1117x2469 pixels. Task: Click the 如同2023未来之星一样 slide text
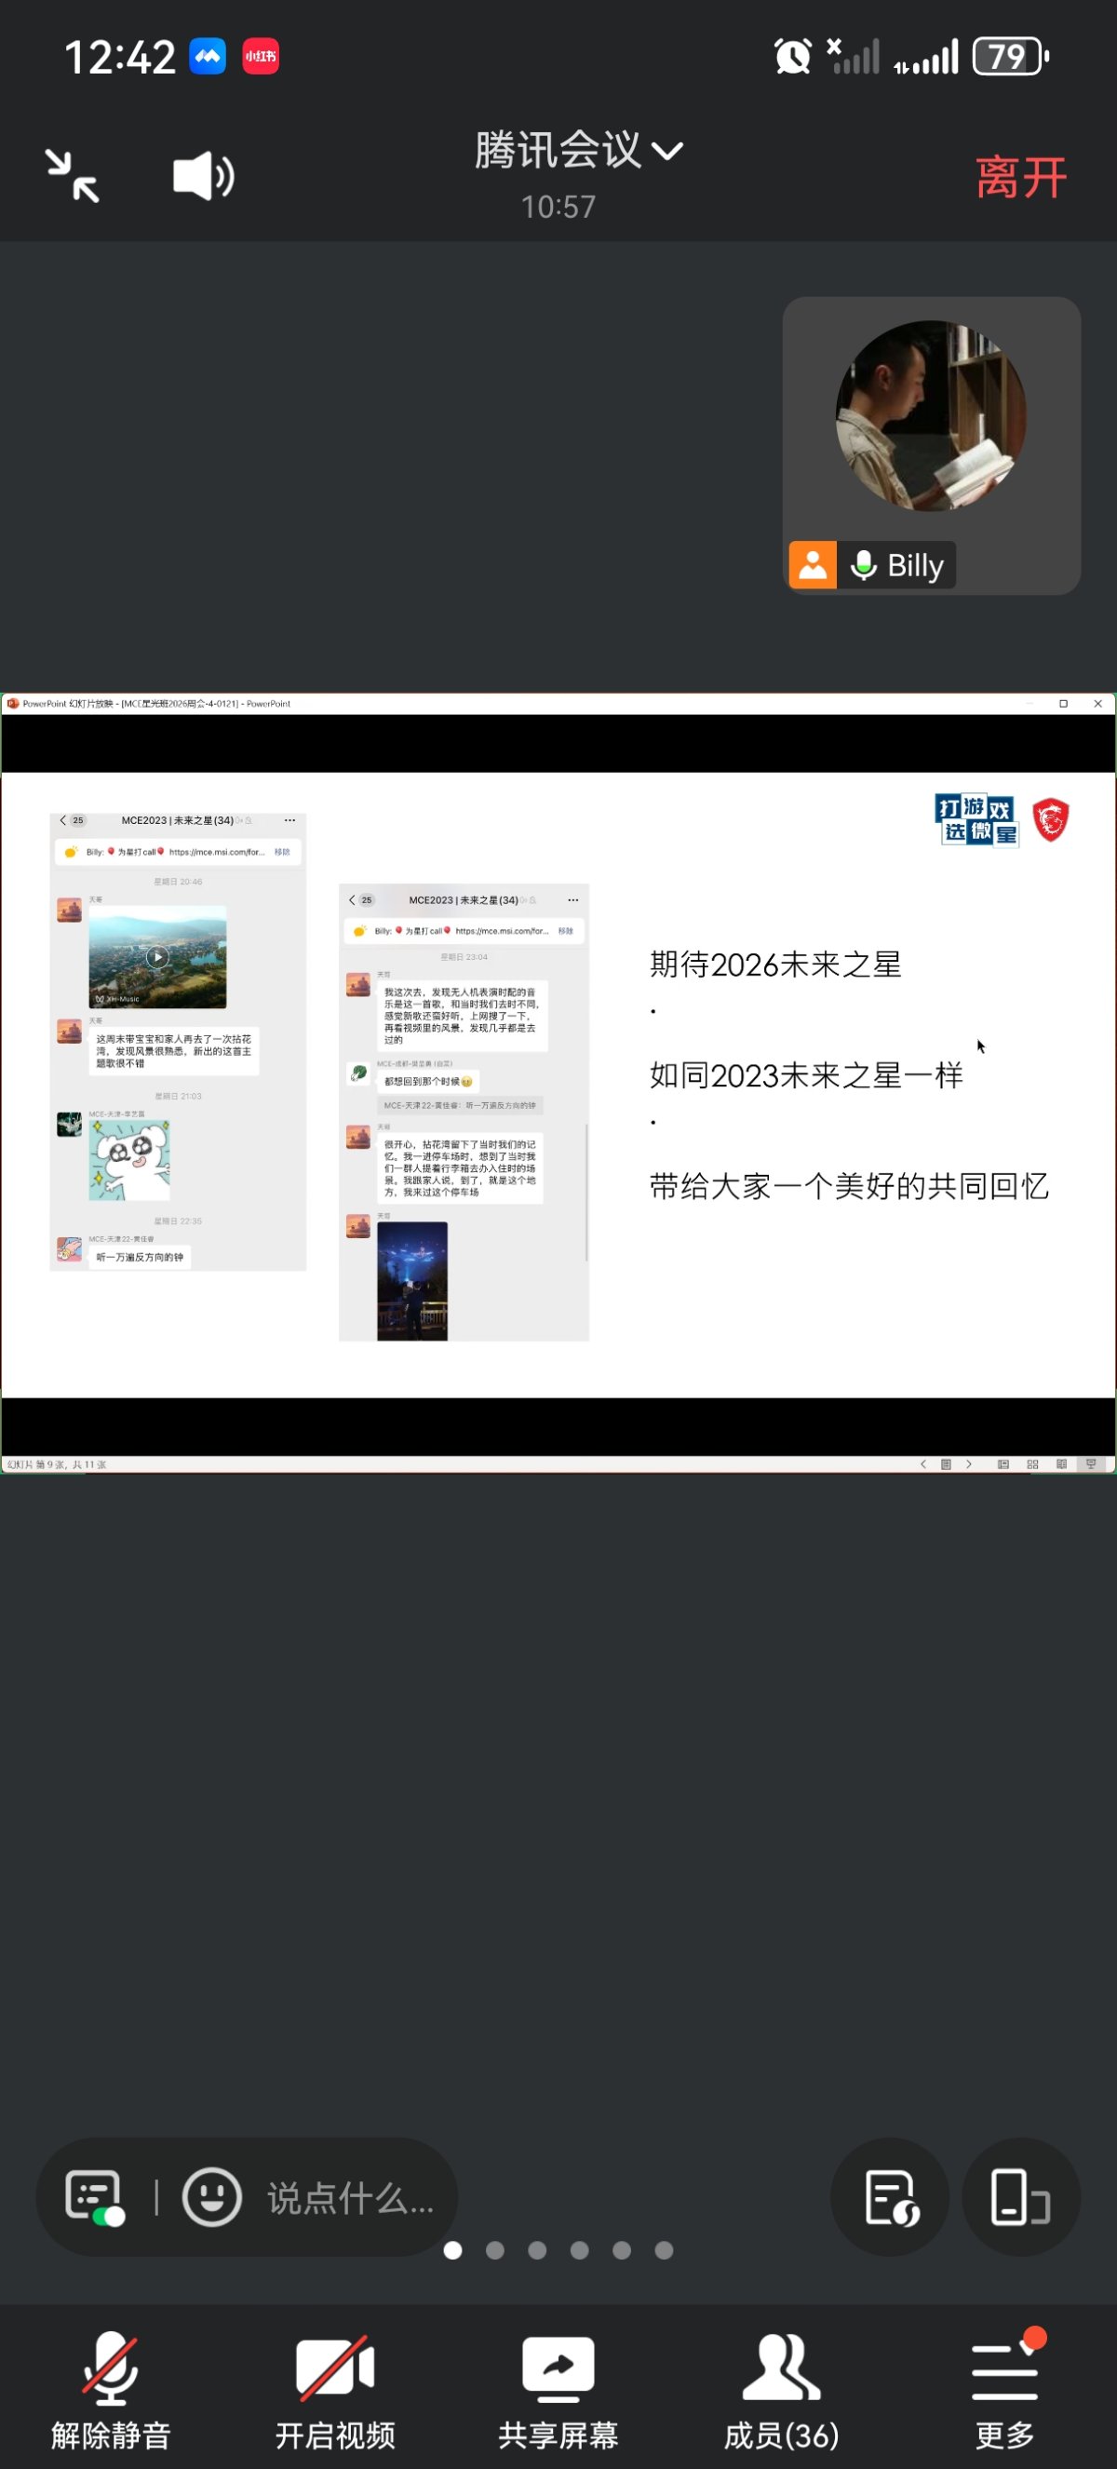[807, 1075]
